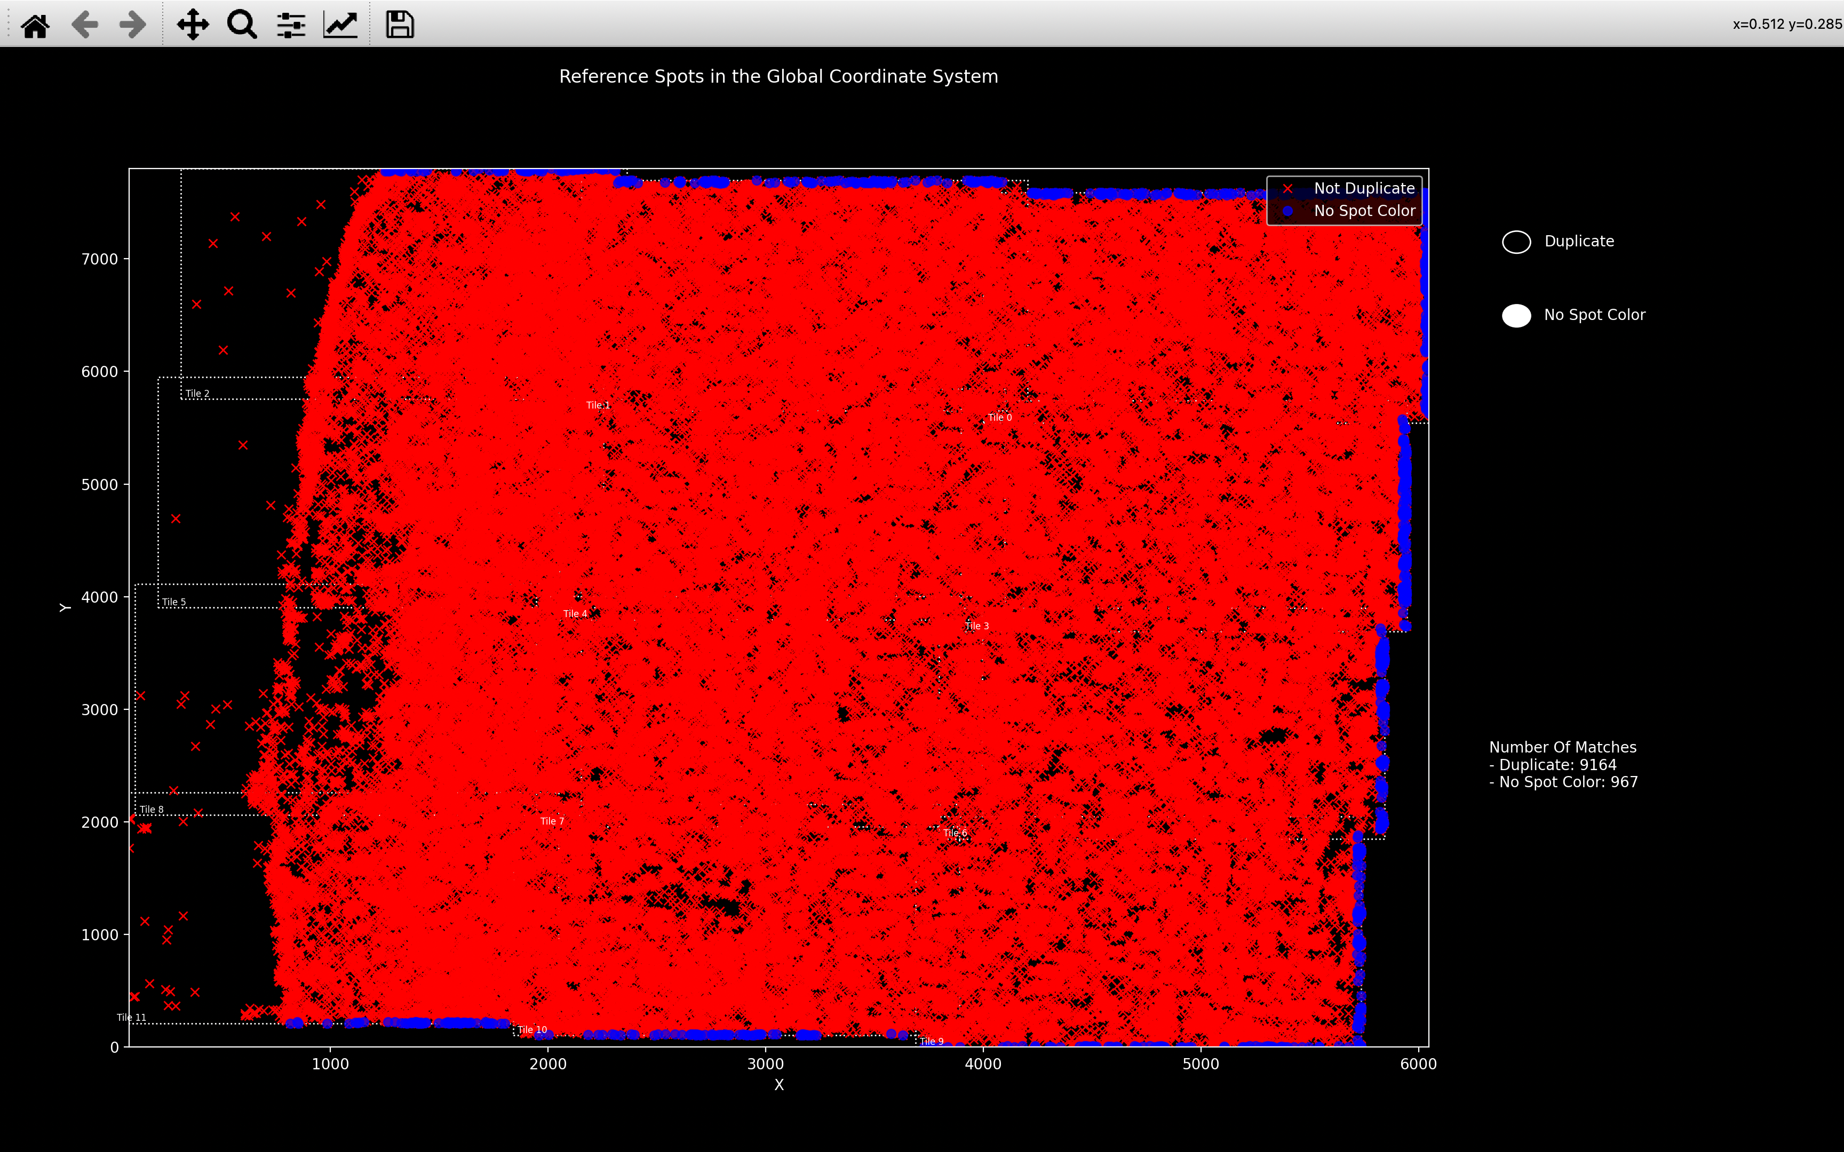Click the Tile 10 label
The width and height of the screenshot is (1844, 1152).
coord(532,1029)
